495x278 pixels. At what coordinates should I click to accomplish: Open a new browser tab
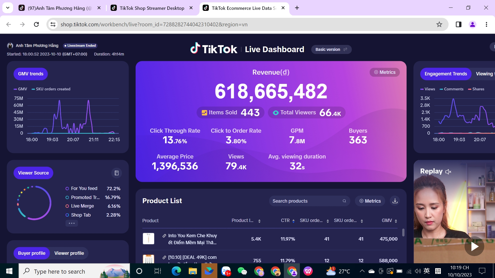(x=297, y=8)
